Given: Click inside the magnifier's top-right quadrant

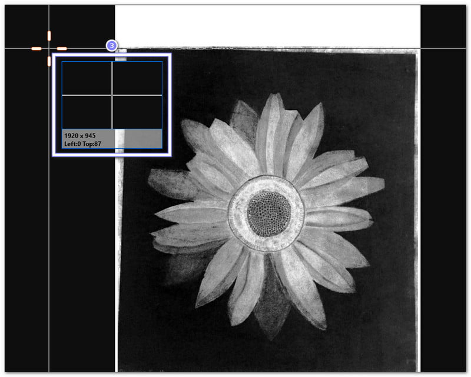Looking at the screenshot, I should point(137,78).
